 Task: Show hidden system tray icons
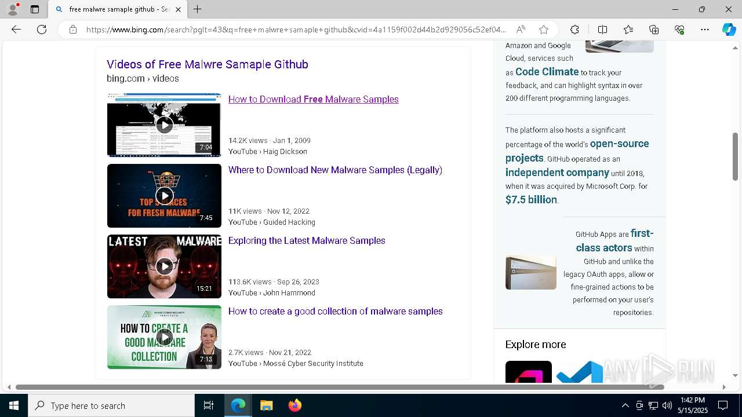click(x=625, y=405)
